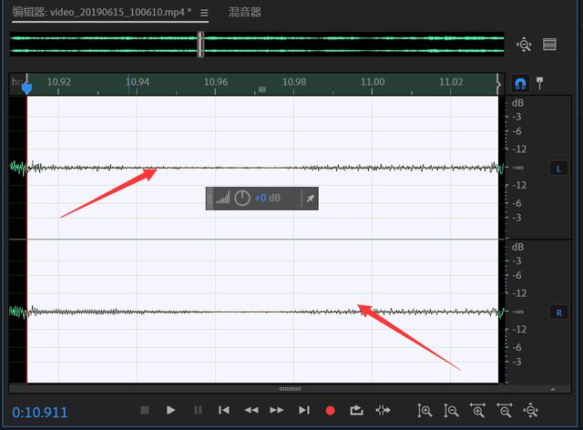Click the overview navigator range handle
Image resolution: width=583 pixels, height=430 pixels.
[200, 45]
